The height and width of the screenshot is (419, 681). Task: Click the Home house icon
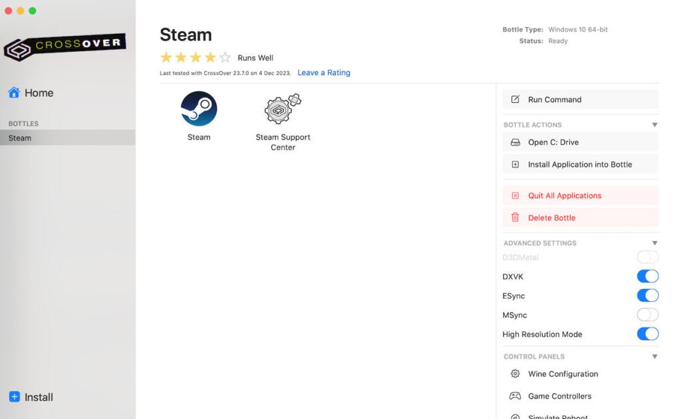tap(14, 92)
